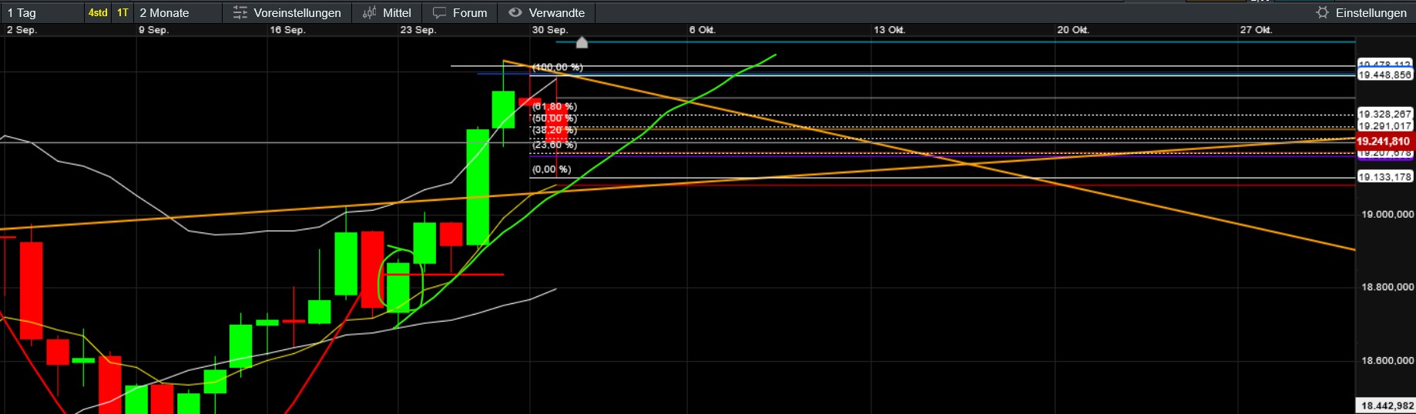The image size is (1416, 414).
Task: Select the 1T interval shortcut
Action: (122, 12)
